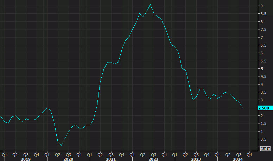Screen dimensions: 273x161
Task: Click the 6 label on price axis
Action: pos(262,53)
